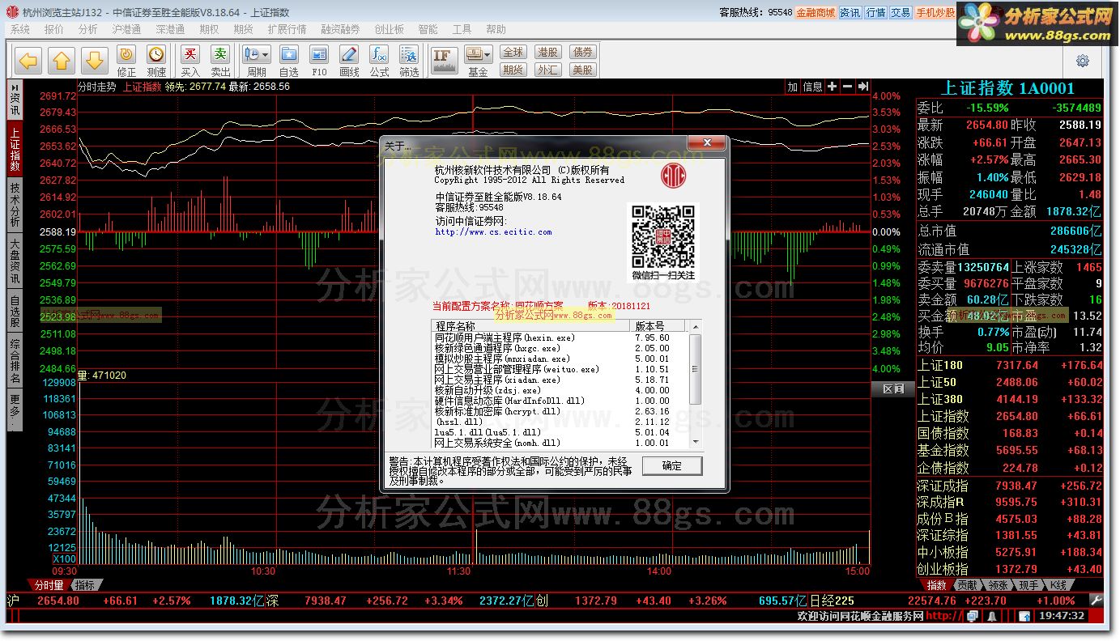The width and height of the screenshot is (1120, 641).
Task: Click the 行情 top-right button
Action: pyautogui.click(x=875, y=13)
